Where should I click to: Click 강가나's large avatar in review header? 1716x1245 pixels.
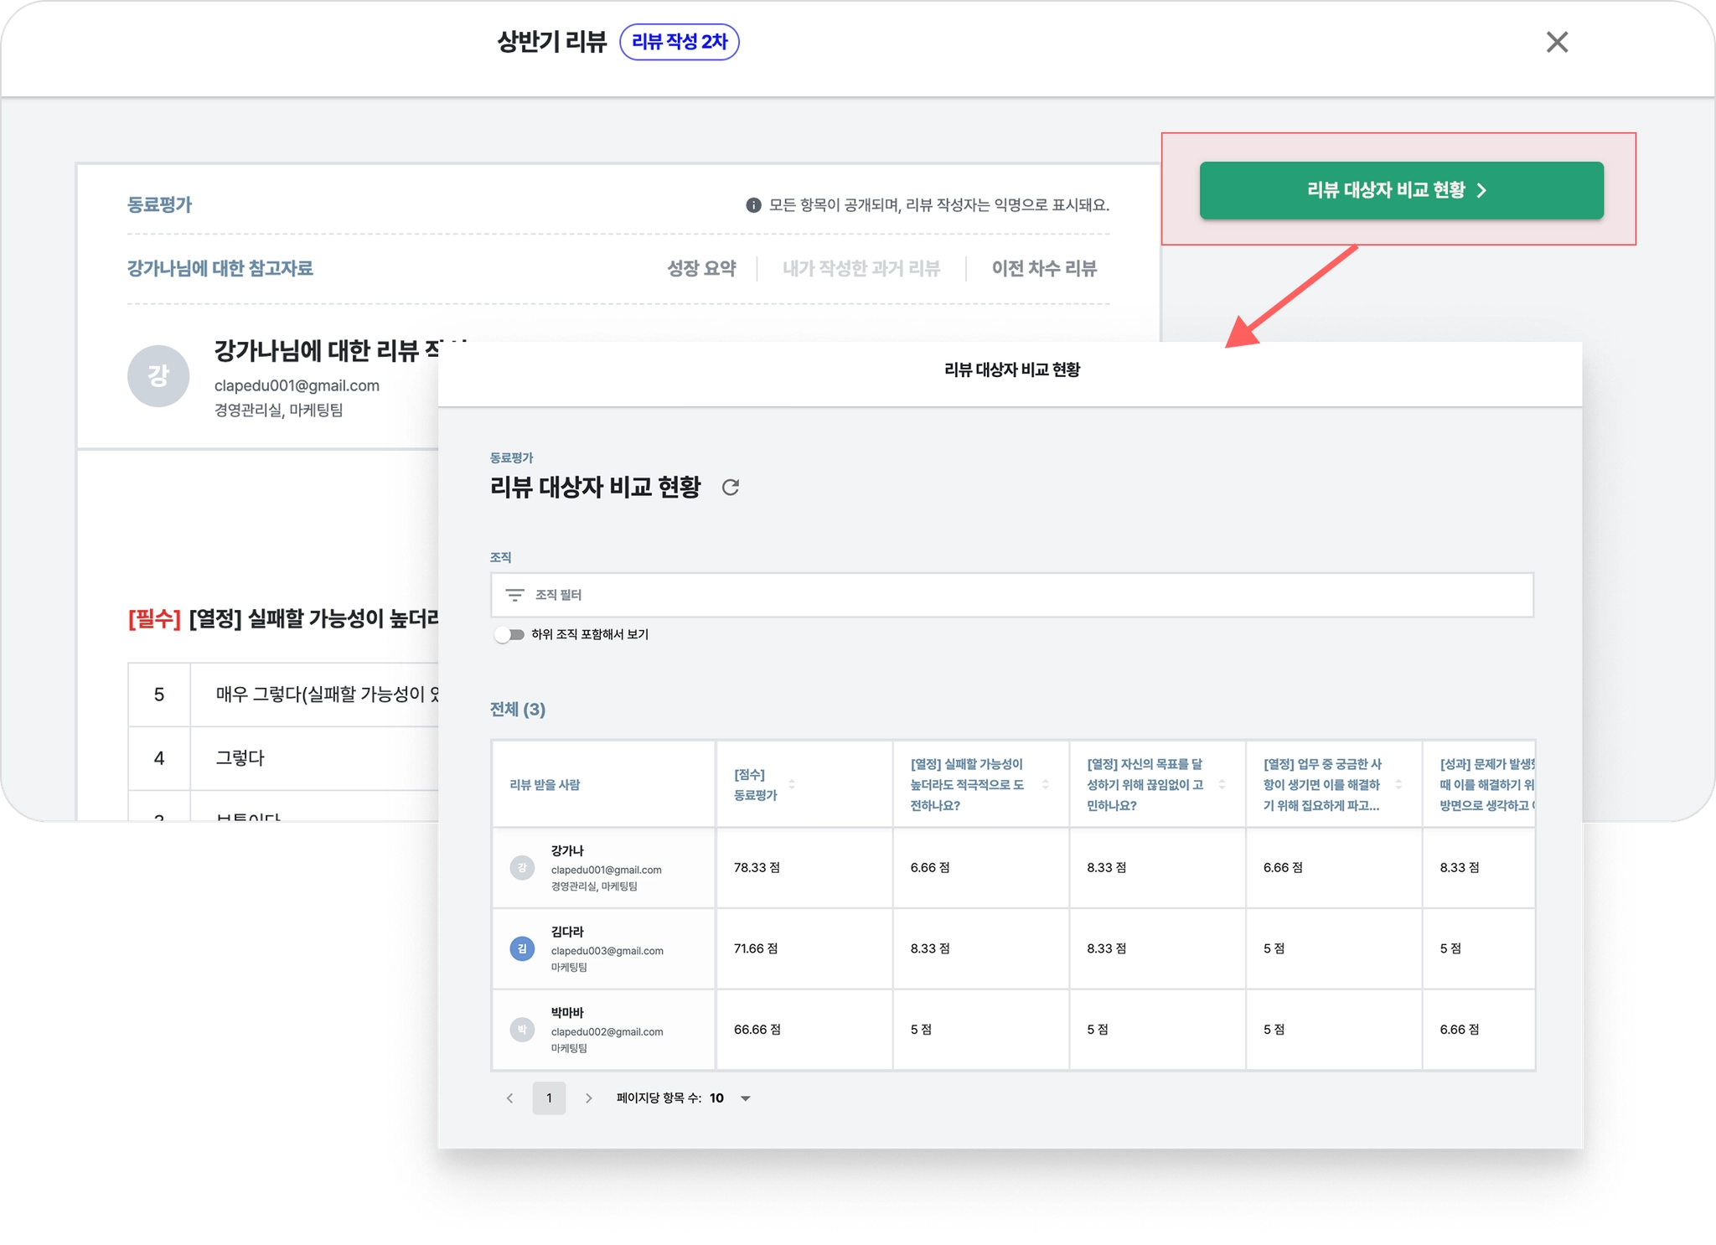tap(158, 376)
